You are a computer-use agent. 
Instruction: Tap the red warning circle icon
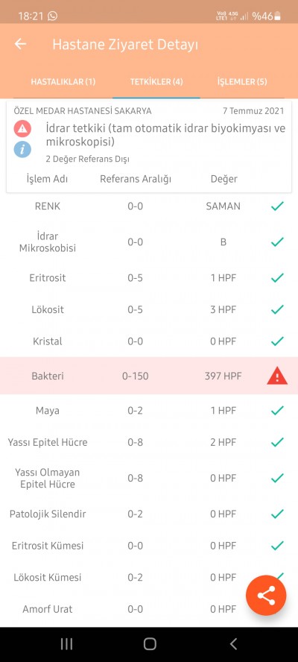pyautogui.click(x=22, y=128)
